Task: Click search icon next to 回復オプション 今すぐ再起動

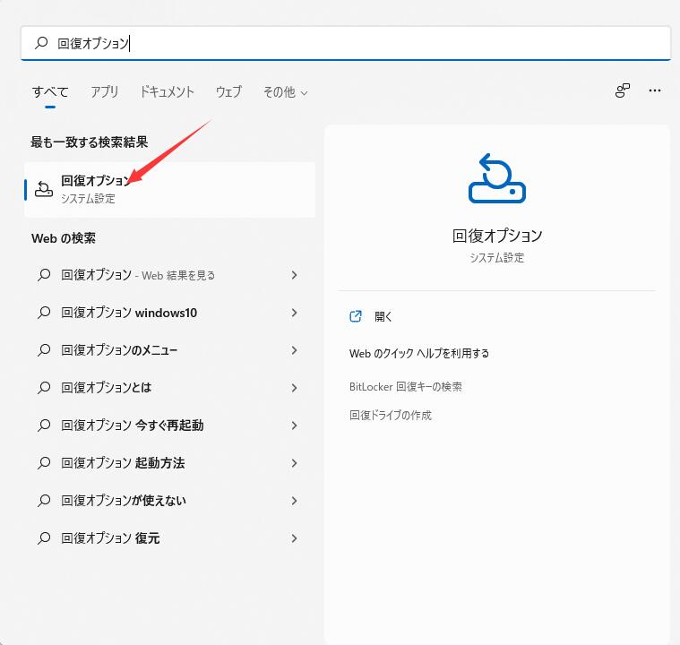Action: coord(44,426)
